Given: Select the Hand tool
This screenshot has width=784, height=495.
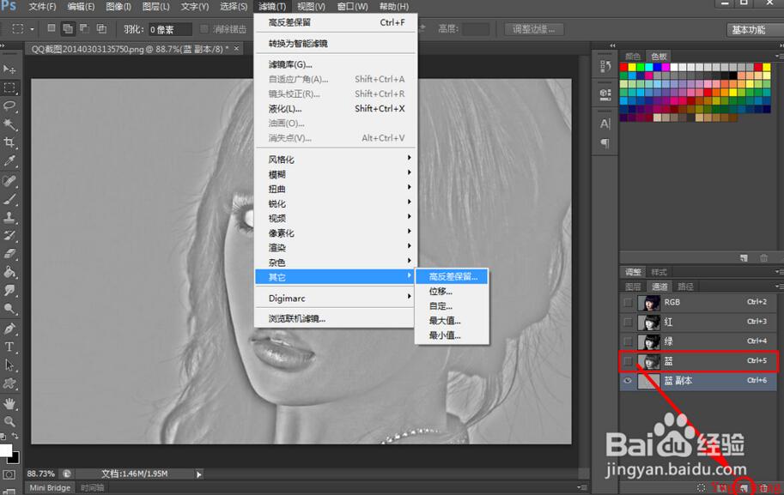Looking at the screenshot, I should pos(10,403).
